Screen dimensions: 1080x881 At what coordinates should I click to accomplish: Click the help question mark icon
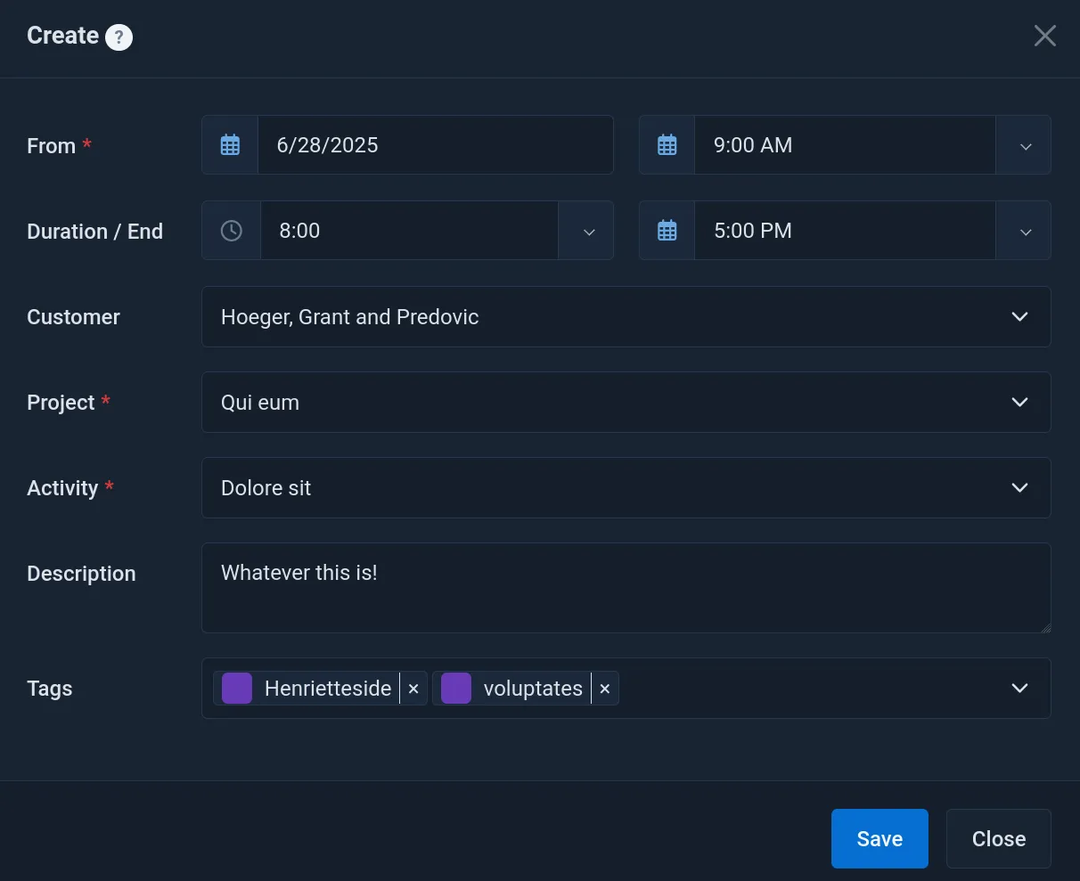click(119, 37)
